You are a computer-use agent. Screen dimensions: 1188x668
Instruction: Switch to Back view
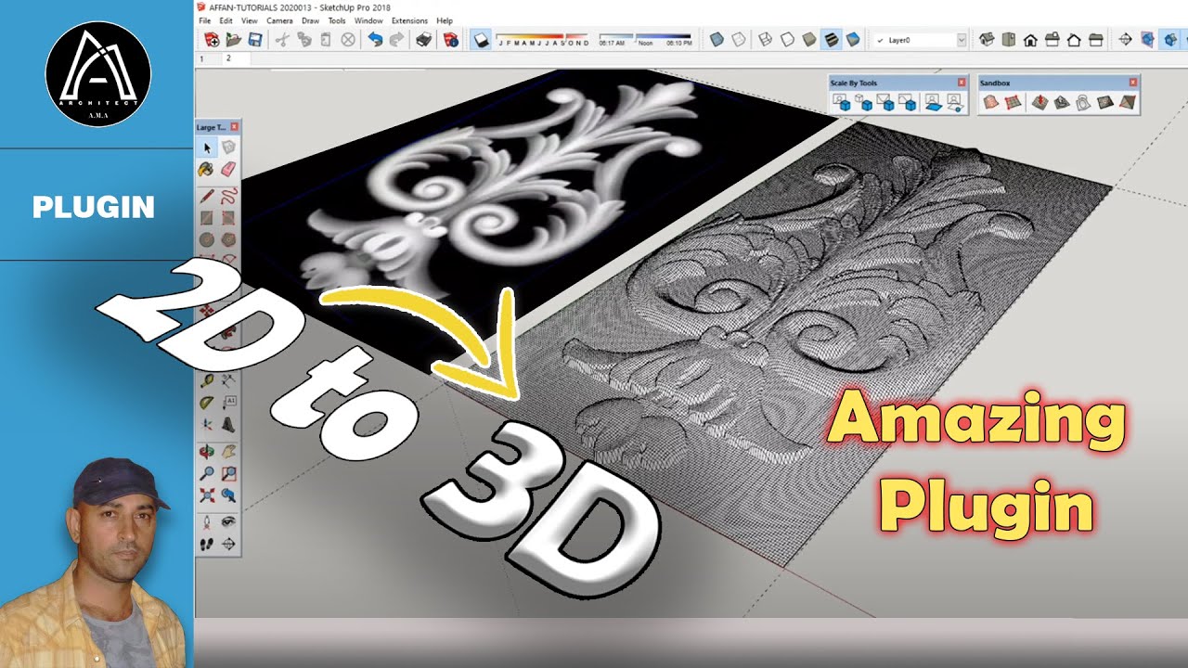point(1074,40)
